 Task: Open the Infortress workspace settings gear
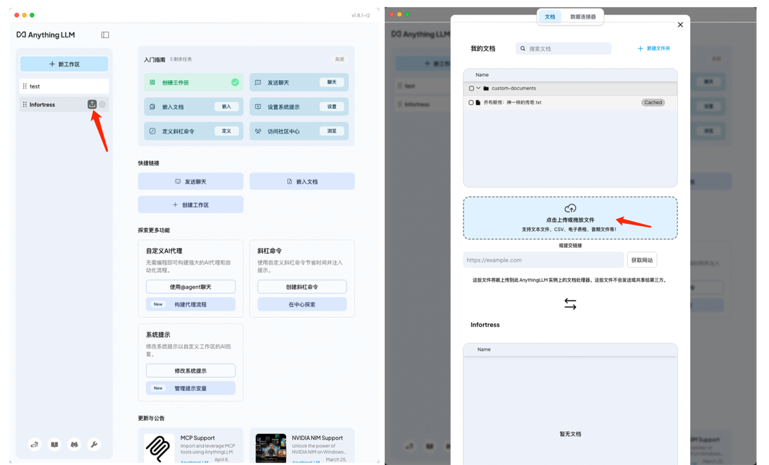pyautogui.click(x=102, y=104)
